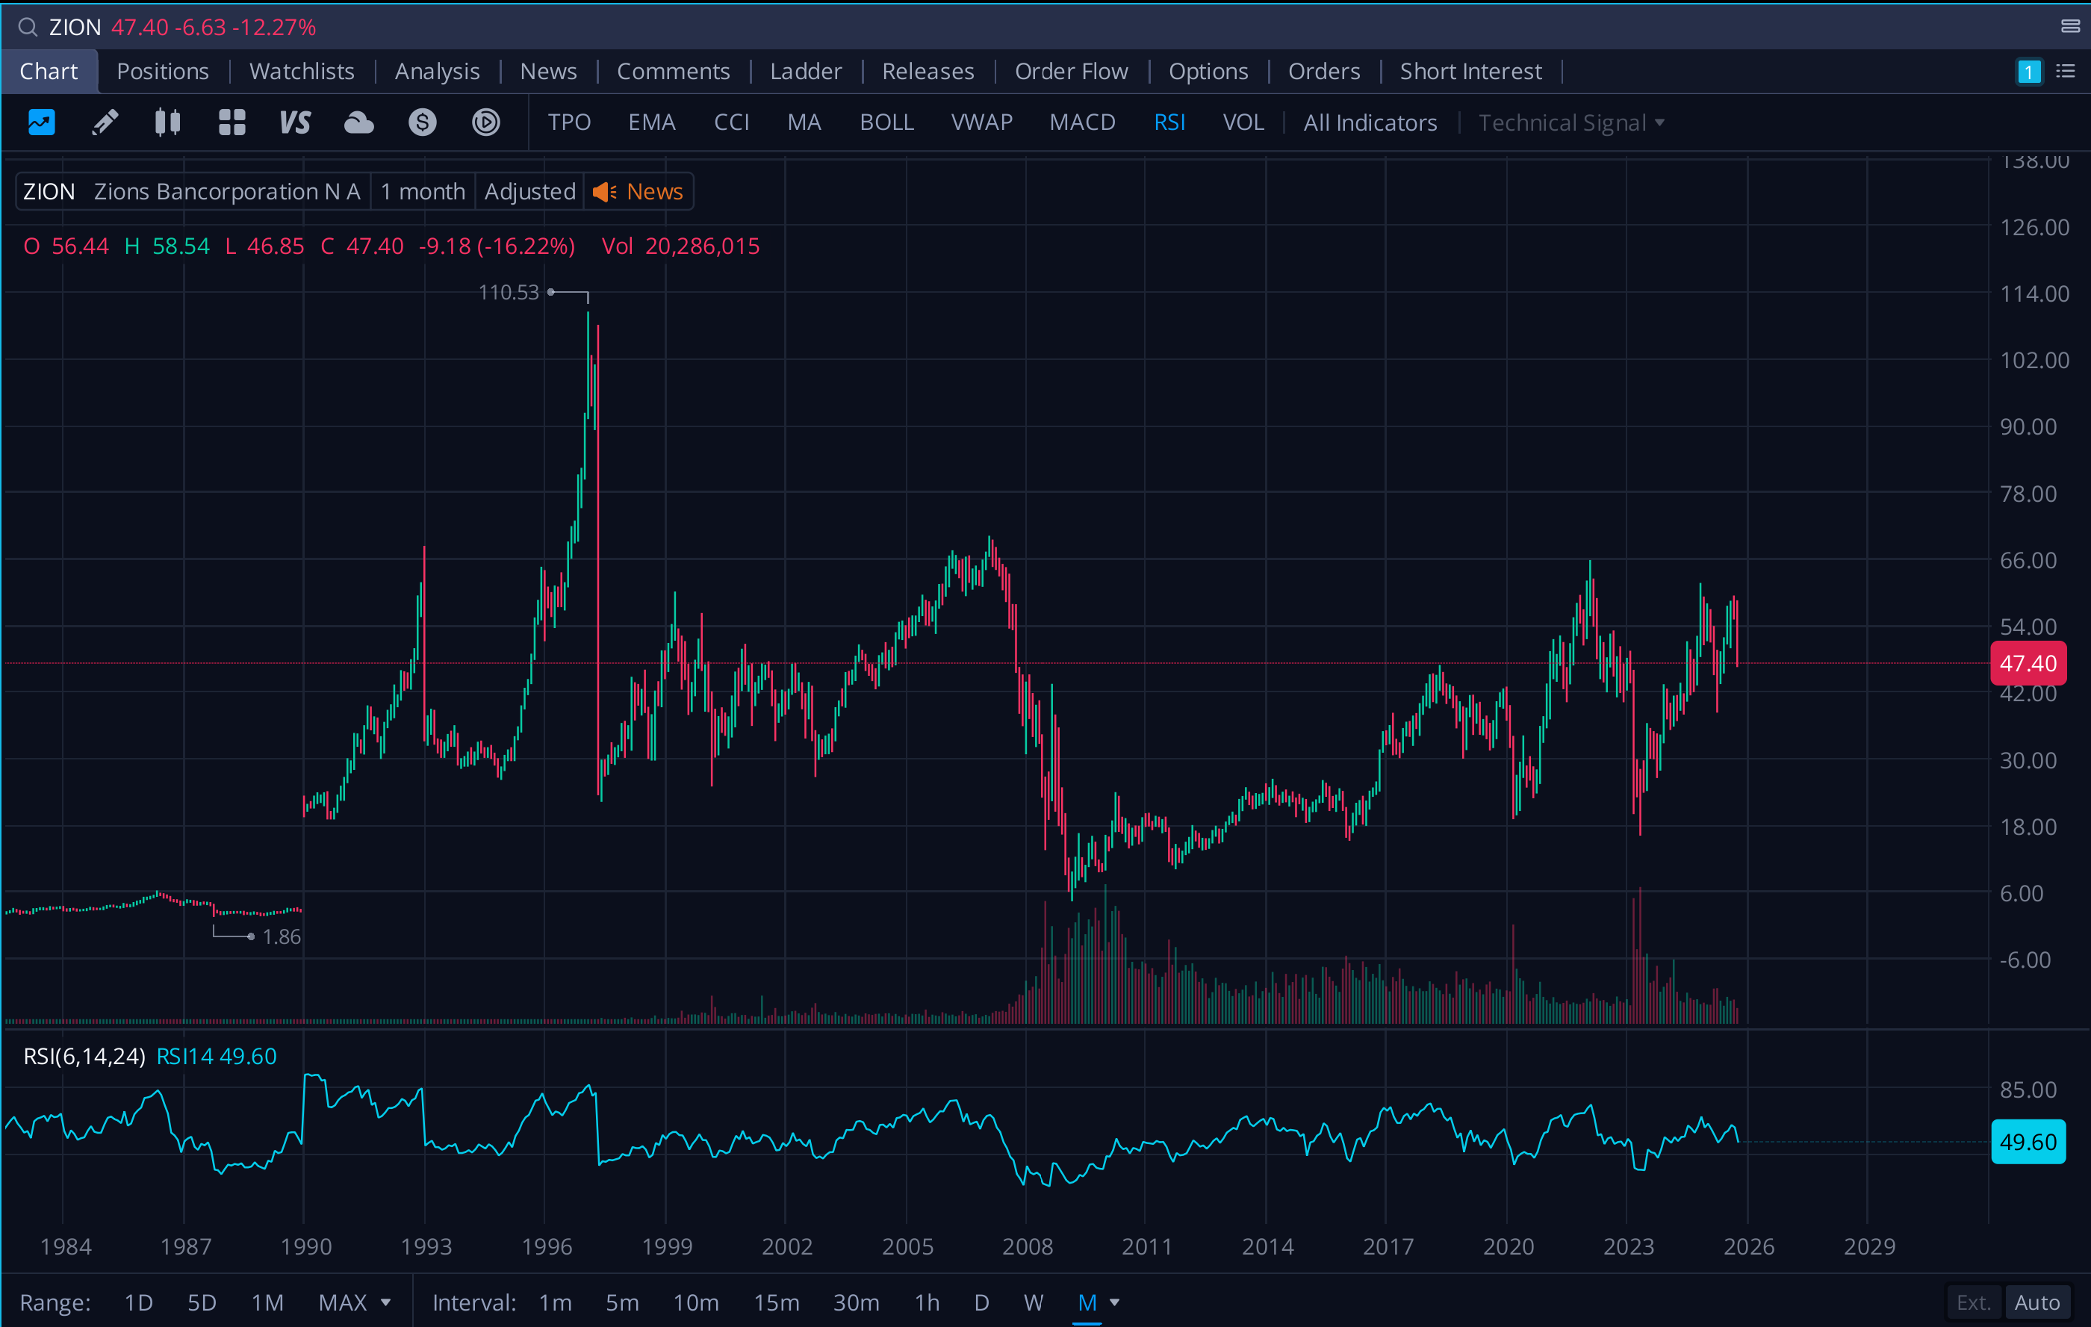Enable the MACD indicator
This screenshot has width=2091, height=1327.
[1082, 122]
